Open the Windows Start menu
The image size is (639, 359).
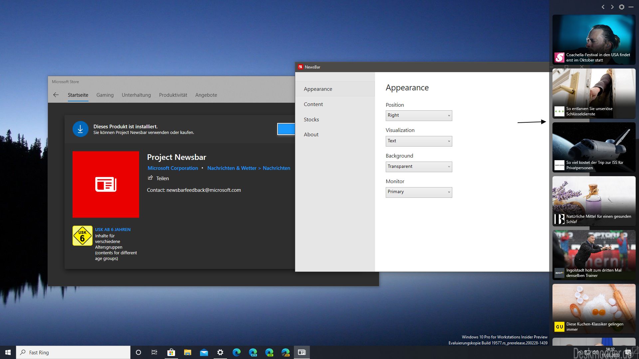8,352
